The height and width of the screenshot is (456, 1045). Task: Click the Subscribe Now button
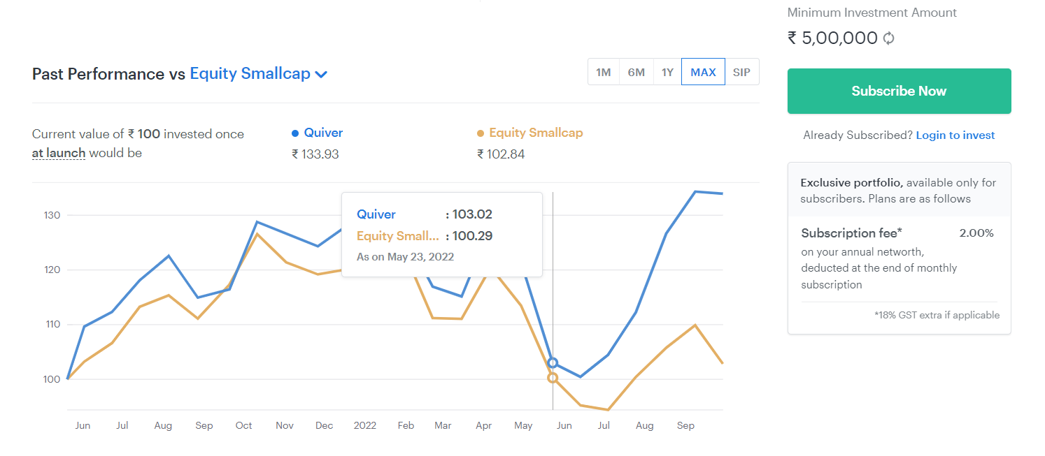coord(899,91)
